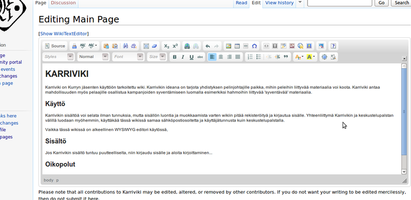Click the KARRIVIKI heading in editor
Image resolution: width=411 pixels, height=200 pixels.
(x=67, y=74)
